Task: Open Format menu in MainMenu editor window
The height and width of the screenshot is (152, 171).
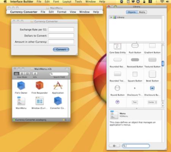Action: tap(62, 12)
